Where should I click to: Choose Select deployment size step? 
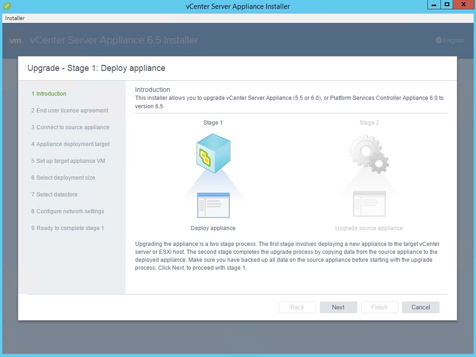pos(63,178)
